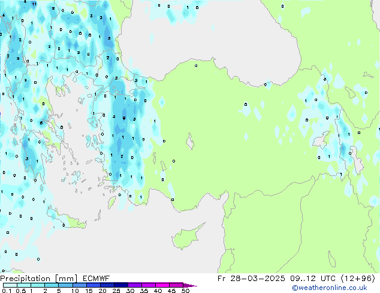
Task: Click the '35' legend scale label
Action: [x=144, y=291]
